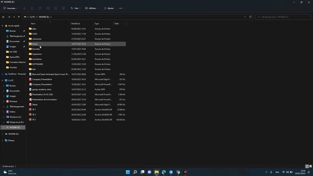Click the Cut scissors icon in toolbar
This screenshot has height=176, width=313.
[x=24, y=8]
